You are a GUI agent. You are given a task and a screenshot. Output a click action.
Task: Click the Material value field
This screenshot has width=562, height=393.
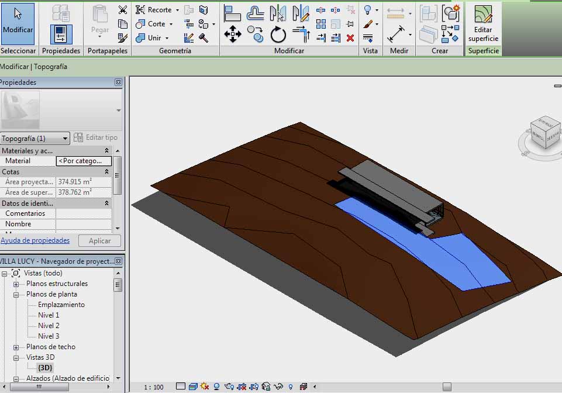(83, 161)
